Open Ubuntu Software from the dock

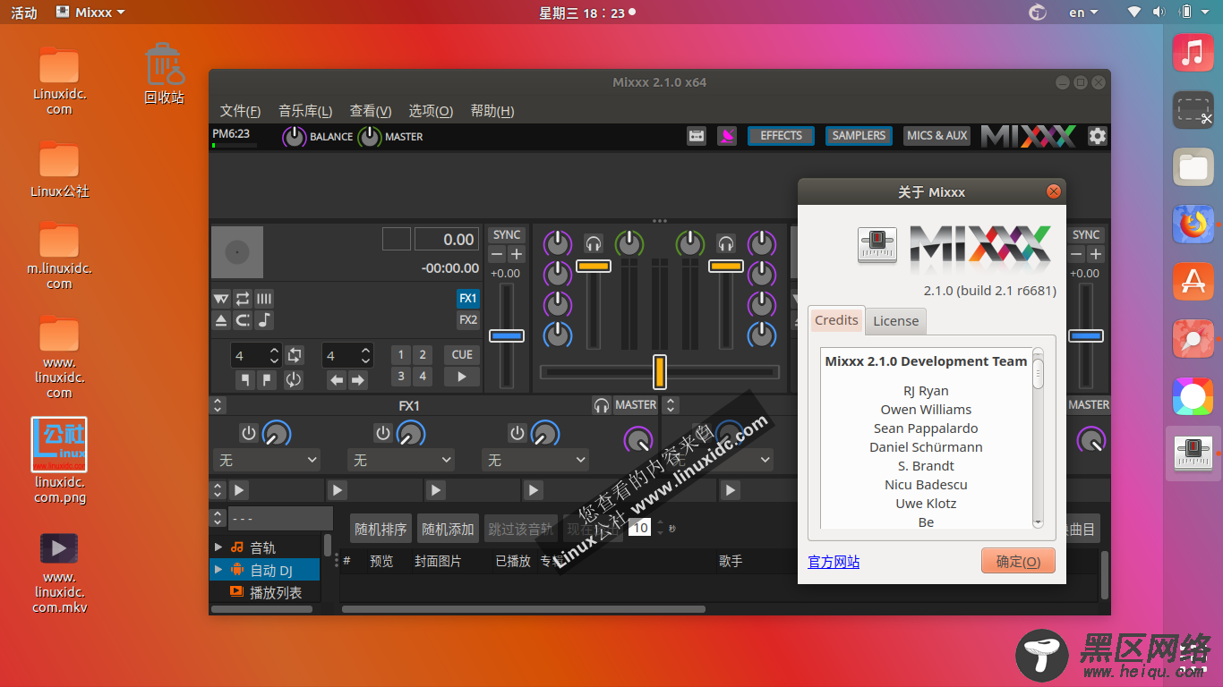(1193, 282)
